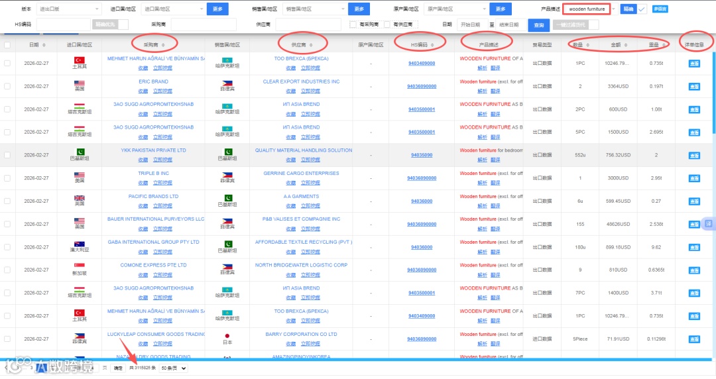Open 查看 detail icon for ERIC BRAND row
Image resolution: width=716 pixels, height=379 pixels.
point(694,86)
